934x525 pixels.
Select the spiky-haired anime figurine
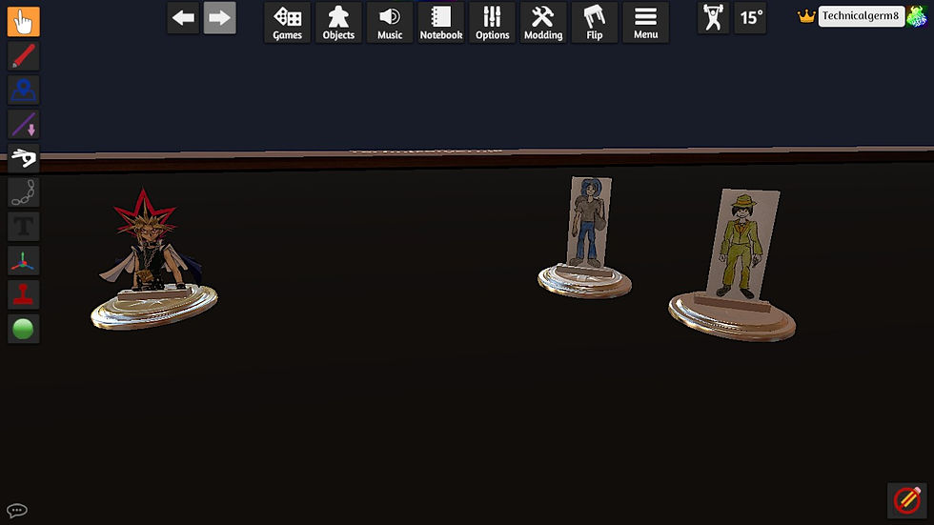coord(153,261)
